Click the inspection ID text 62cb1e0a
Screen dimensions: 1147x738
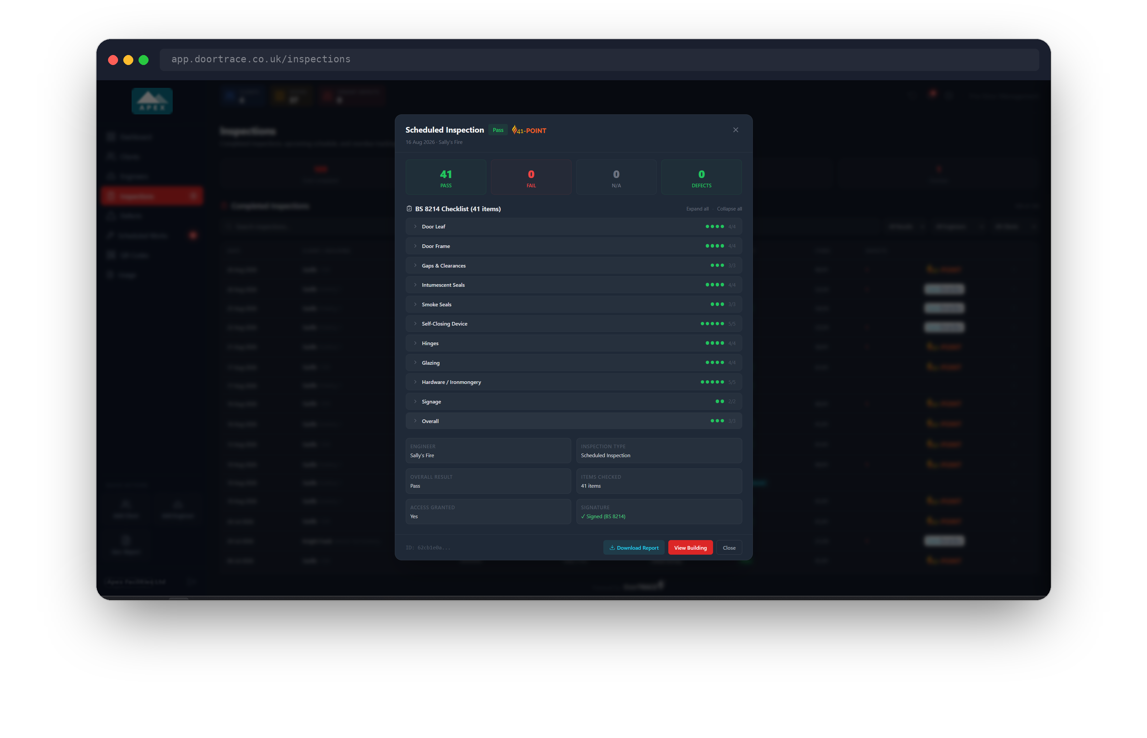(428, 548)
